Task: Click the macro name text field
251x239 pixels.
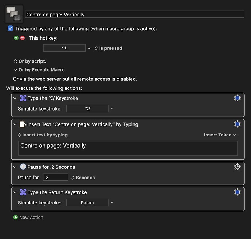Action: (135, 15)
